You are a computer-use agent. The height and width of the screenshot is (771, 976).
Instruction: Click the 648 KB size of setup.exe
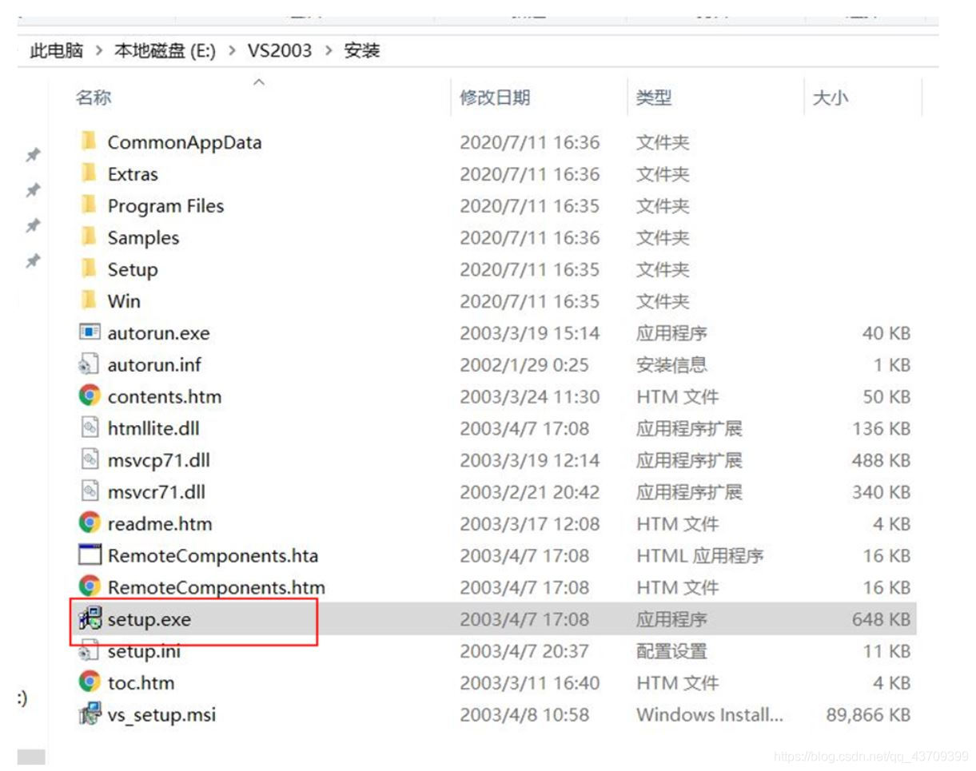point(881,619)
